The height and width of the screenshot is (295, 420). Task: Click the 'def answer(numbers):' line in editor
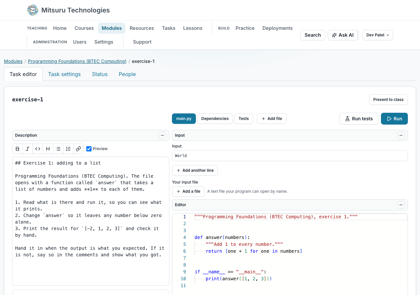(222, 237)
